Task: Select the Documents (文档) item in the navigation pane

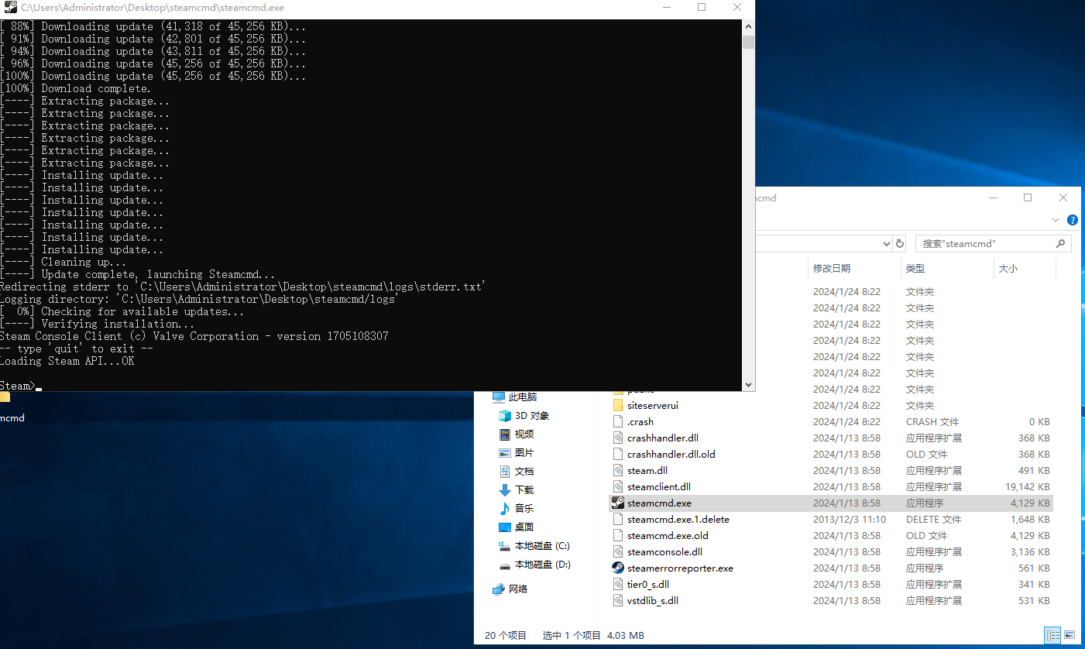Action: pyautogui.click(x=524, y=471)
